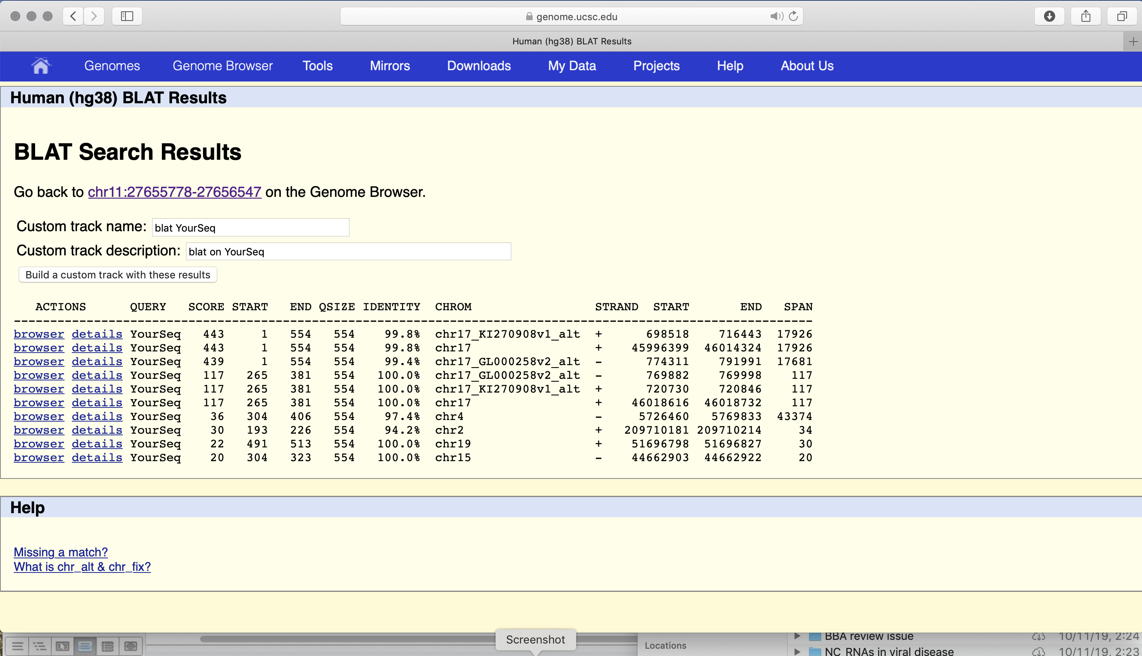The height and width of the screenshot is (656, 1142).
Task: Click the forward navigation arrow
Action: coord(94,17)
